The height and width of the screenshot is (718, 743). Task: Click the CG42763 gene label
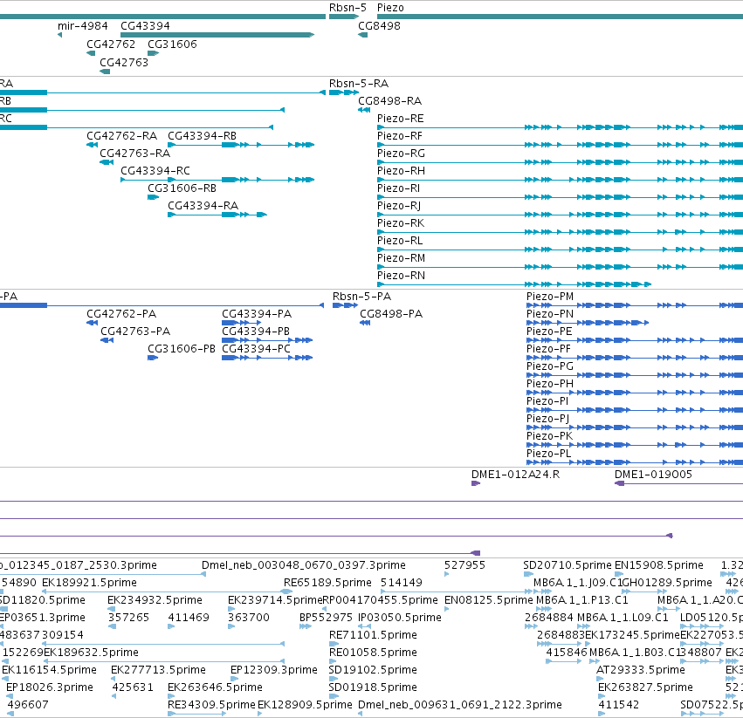124,63
